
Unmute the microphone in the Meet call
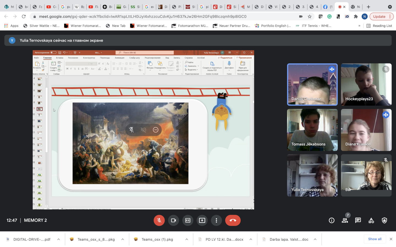tap(159, 220)
